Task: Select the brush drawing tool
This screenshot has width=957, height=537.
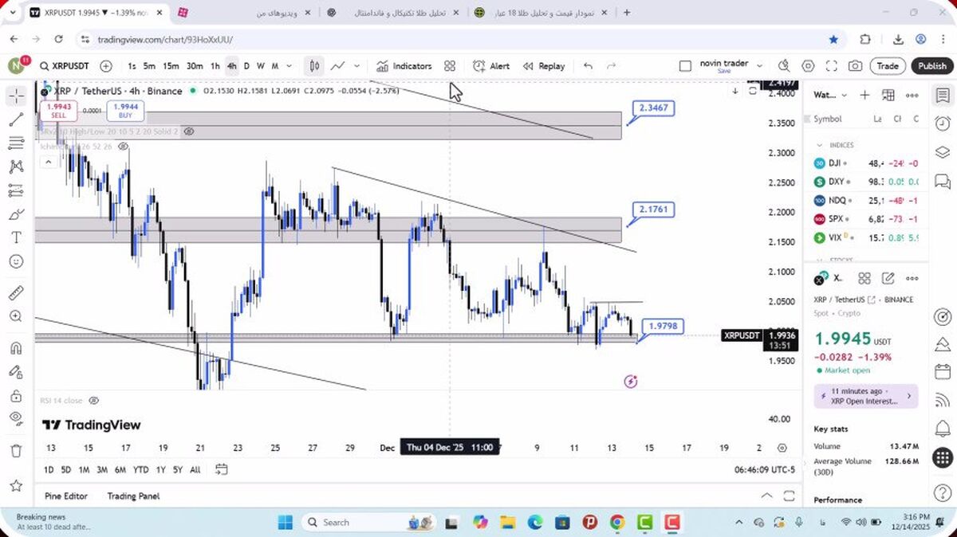Action: [16, 214]
